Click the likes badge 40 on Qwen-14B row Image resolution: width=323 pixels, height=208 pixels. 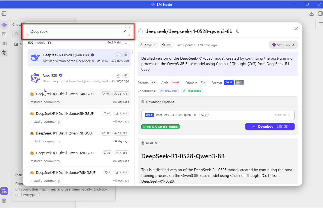click(x=105, y=94)
